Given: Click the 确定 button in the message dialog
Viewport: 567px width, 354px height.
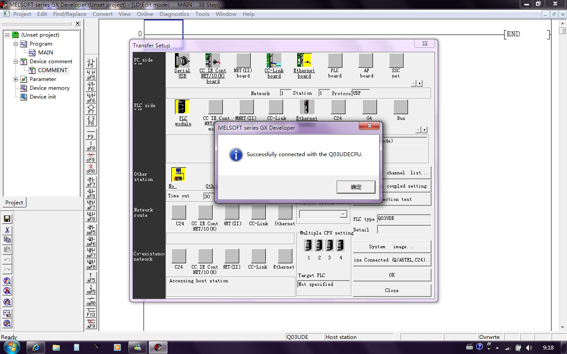Looking at the screenshot, I should [356, 187].
